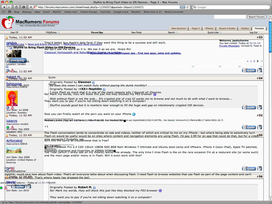Click Safari's forward arrow button
This screenshot has height=204, width=272.
[x=9, y=7]
